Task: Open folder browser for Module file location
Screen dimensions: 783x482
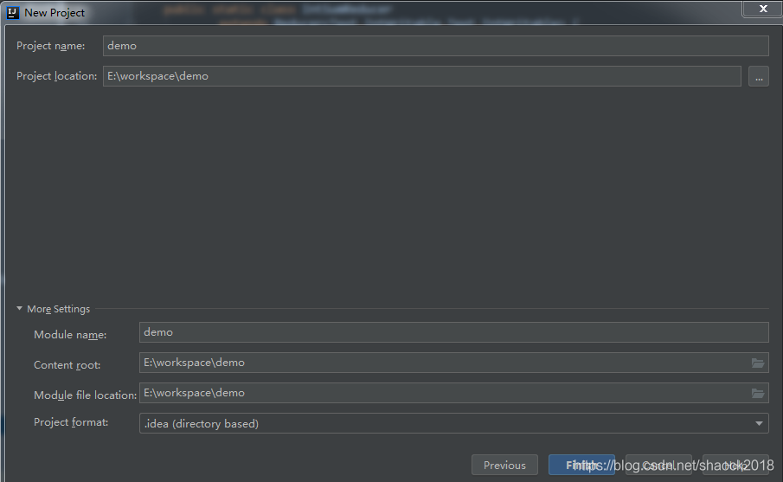Action: coord(758,394)
